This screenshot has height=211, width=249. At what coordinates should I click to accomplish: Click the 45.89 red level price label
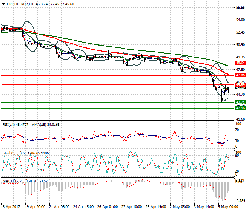(240, 84)
